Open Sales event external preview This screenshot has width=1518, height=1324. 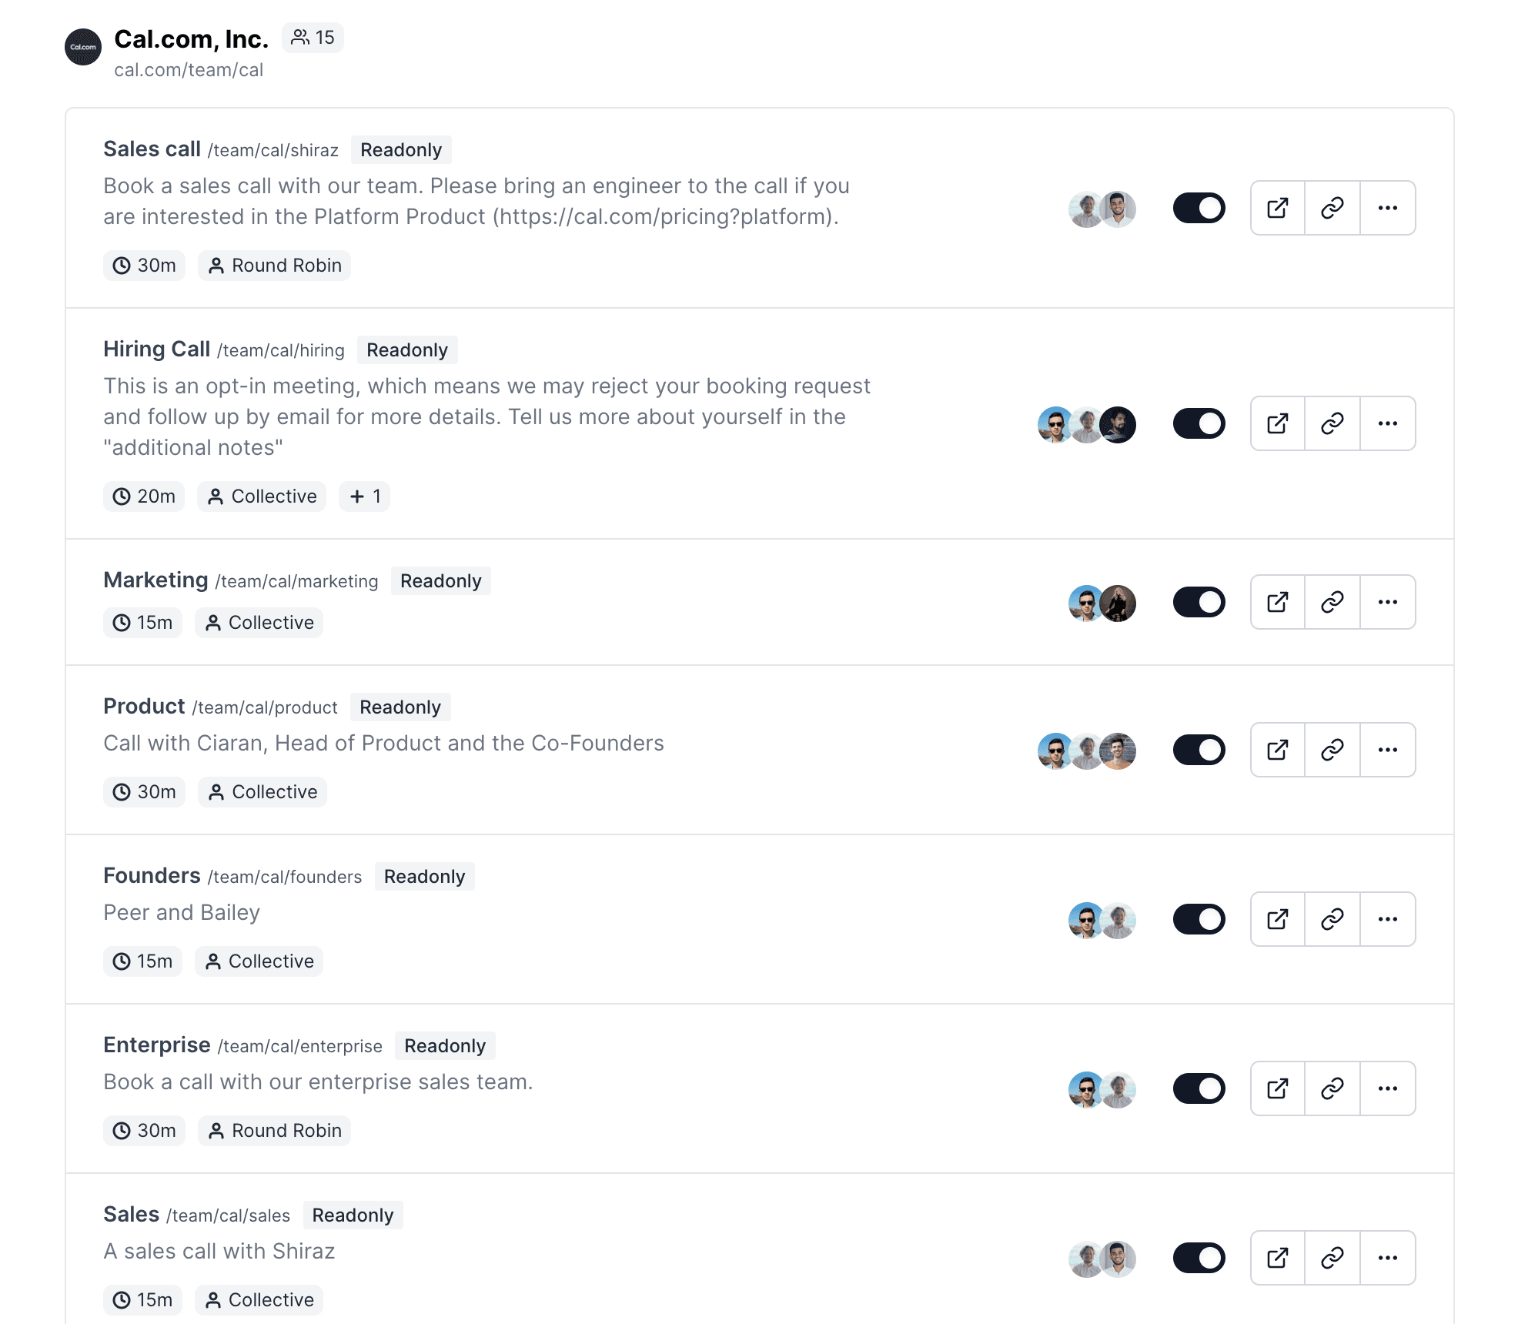click(1278, 1258)
